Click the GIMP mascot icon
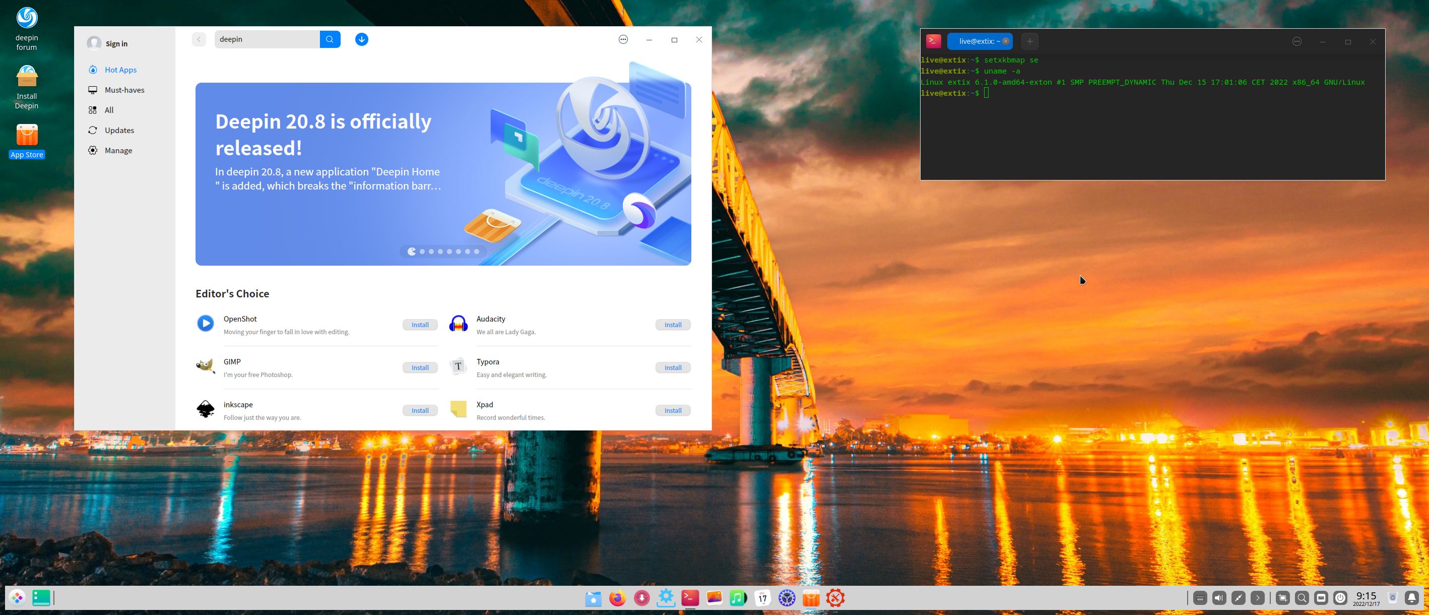Screen dimensions: 1429x615 [x=205, y=366]
